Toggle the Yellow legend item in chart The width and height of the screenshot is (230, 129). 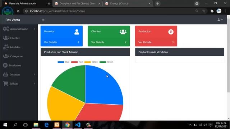(91, 62)
